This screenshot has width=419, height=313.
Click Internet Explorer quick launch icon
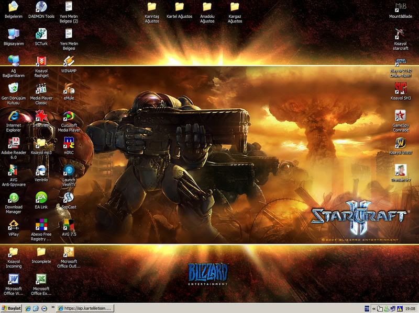click(28, 308)
